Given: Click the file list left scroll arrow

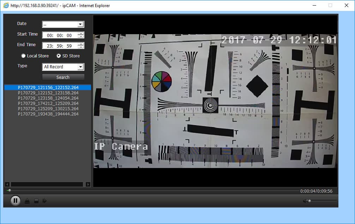Looking at the screenshot, I should coord(7,185).
